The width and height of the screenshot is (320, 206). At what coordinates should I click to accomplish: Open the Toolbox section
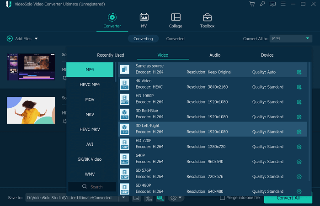click(207, 21)
